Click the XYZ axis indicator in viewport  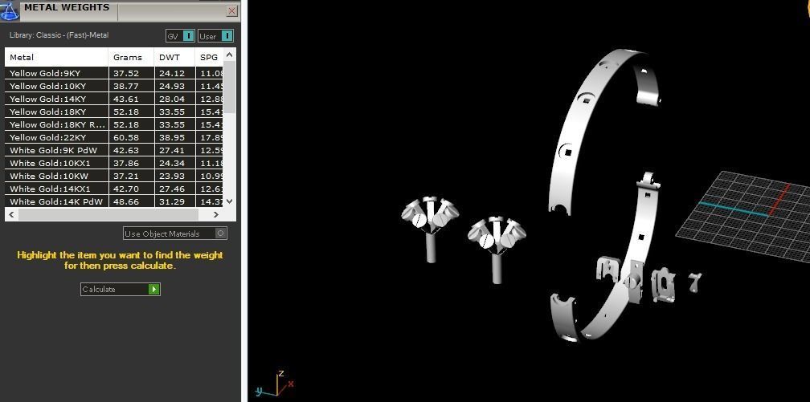point(276,384)
